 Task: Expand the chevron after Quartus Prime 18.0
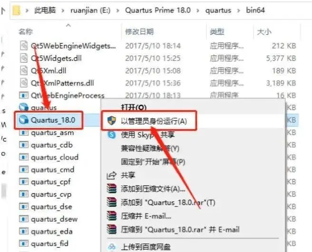(x=198, y=10)
